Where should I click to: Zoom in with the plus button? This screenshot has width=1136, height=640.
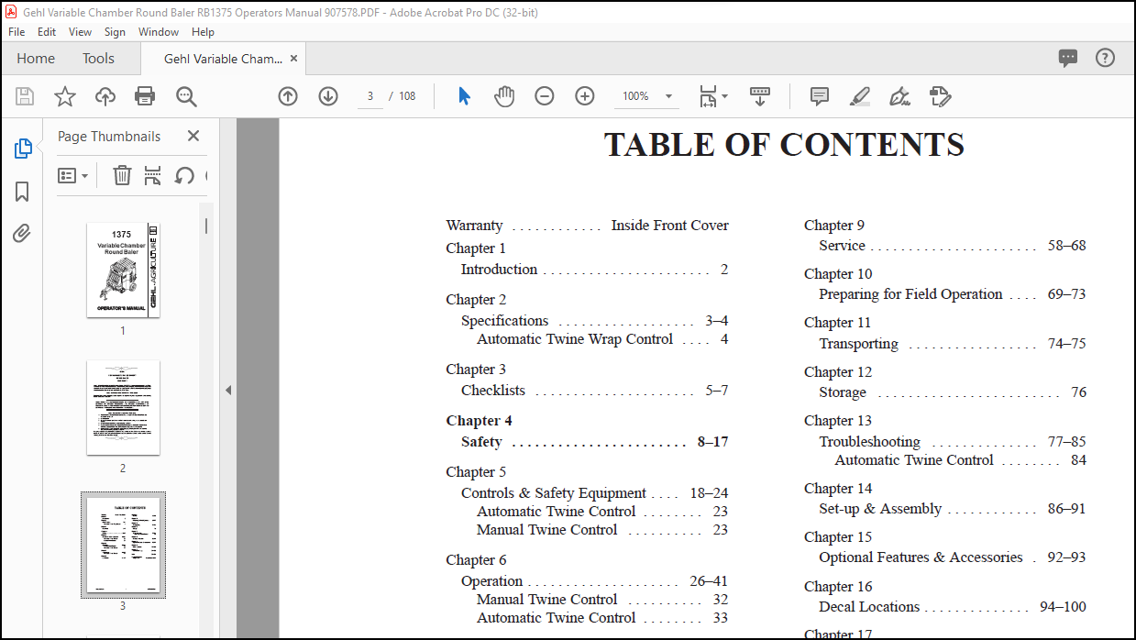(585, 96)
